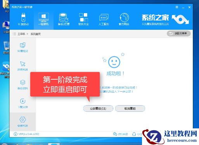Select the 安装系统 step in sidebar
Viewport: 199px width, 145px height.
coord(22,122)
